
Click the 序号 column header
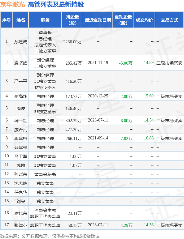coord(7,20)
